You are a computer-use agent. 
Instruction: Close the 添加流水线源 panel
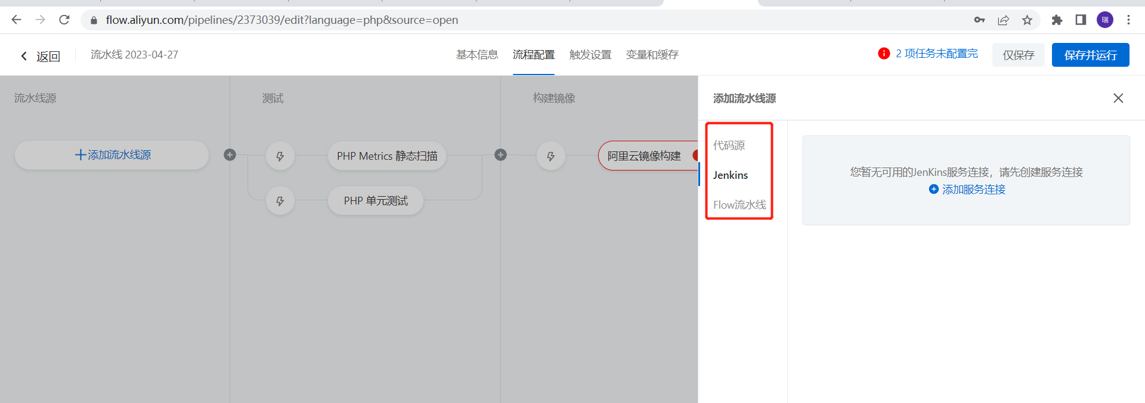pyautogui.click(x=1118, y=98)
